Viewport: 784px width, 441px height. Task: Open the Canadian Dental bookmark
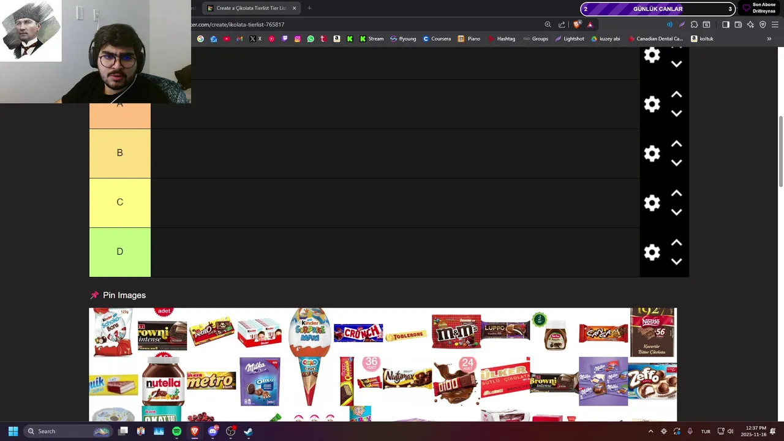[655, 39]
